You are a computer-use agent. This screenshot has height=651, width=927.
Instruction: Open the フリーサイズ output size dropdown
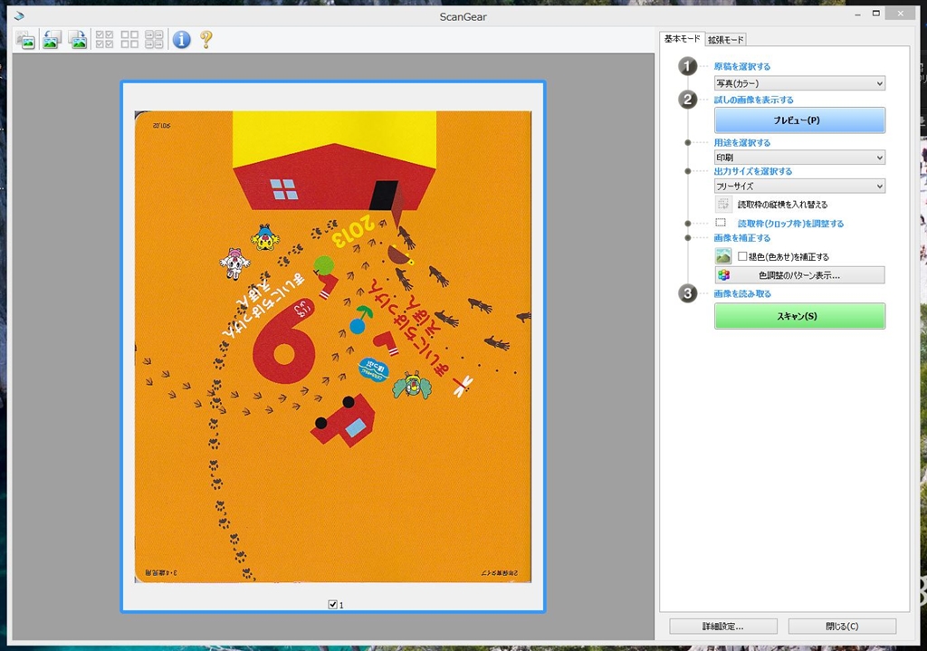[799, 187]
